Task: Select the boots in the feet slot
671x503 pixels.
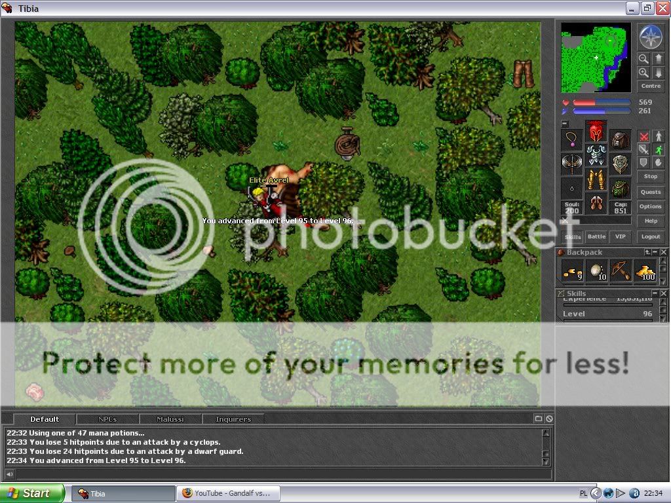Action: [x=596, y=203]
